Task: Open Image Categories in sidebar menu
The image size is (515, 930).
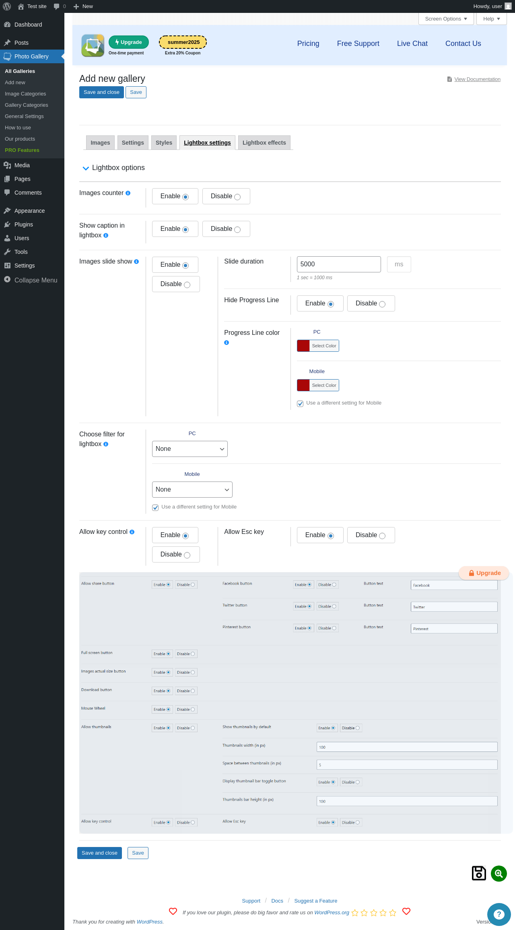Action: click(x=25, y=93)
